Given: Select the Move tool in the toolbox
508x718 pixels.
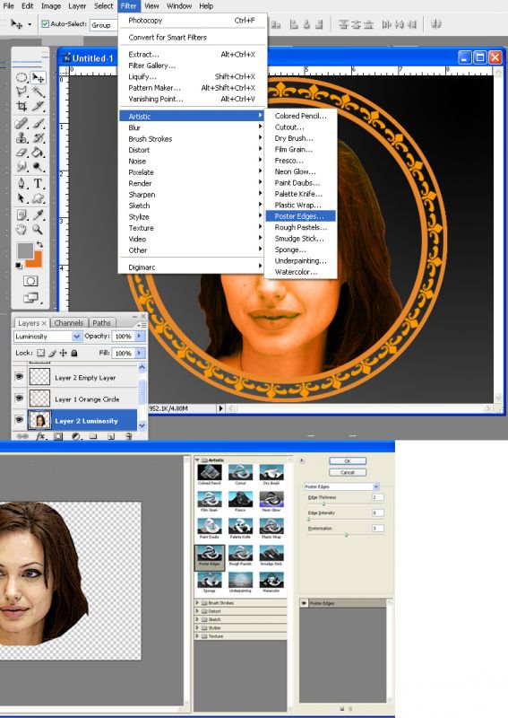Looking at the screenshot, I should pyautogui.click(x=38, y=78).
